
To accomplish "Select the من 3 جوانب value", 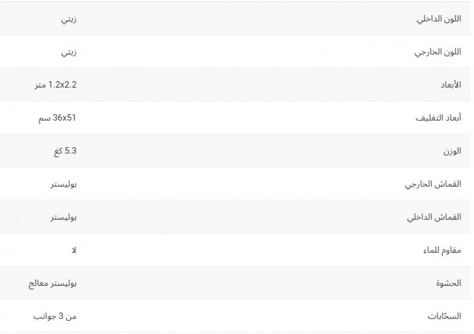I will (55, 316).
